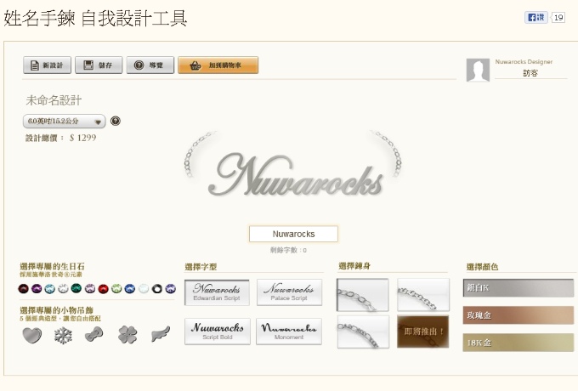Click the Facebook like count 19

558,17
